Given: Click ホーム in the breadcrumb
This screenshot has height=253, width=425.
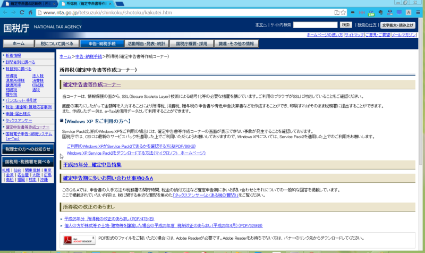Looking at the screenshot, I should (x=65, y=56).
